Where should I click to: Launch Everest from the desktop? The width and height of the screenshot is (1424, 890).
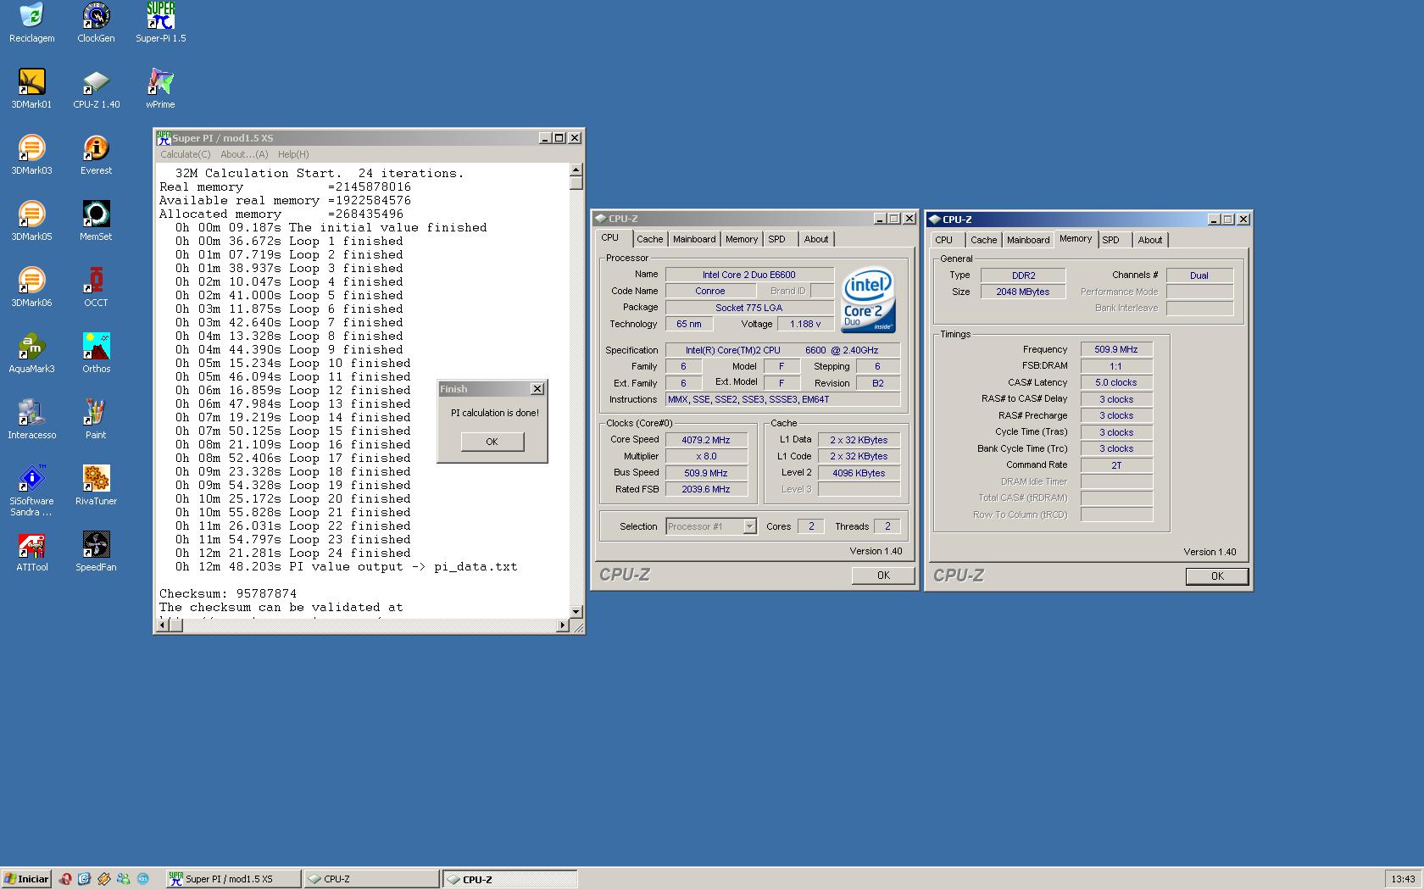click(x=96, y=154)
